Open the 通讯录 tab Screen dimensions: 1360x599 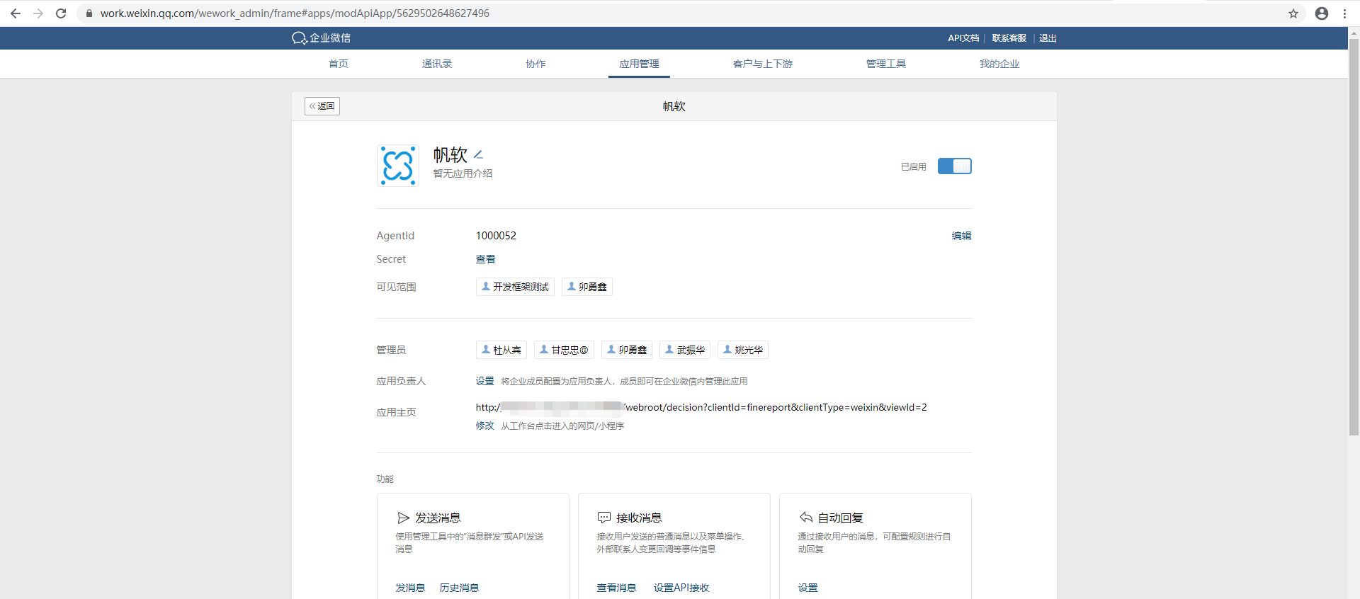[437, 64]
